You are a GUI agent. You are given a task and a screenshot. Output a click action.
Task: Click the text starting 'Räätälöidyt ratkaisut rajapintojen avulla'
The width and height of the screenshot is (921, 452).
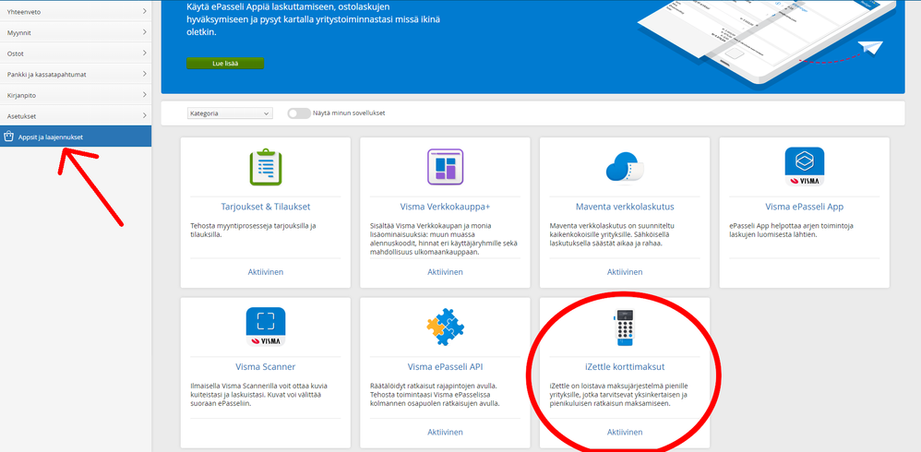click(436, 395)
